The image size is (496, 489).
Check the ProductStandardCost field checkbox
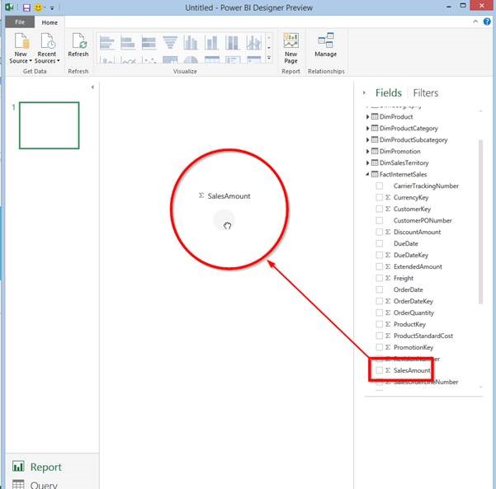tap(380, 336)
